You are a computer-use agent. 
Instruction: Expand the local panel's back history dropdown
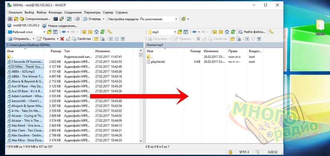coord(68,32)
